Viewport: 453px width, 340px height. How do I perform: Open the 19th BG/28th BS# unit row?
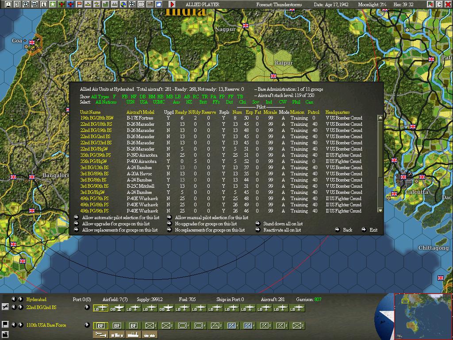click(x=221, y=118)
